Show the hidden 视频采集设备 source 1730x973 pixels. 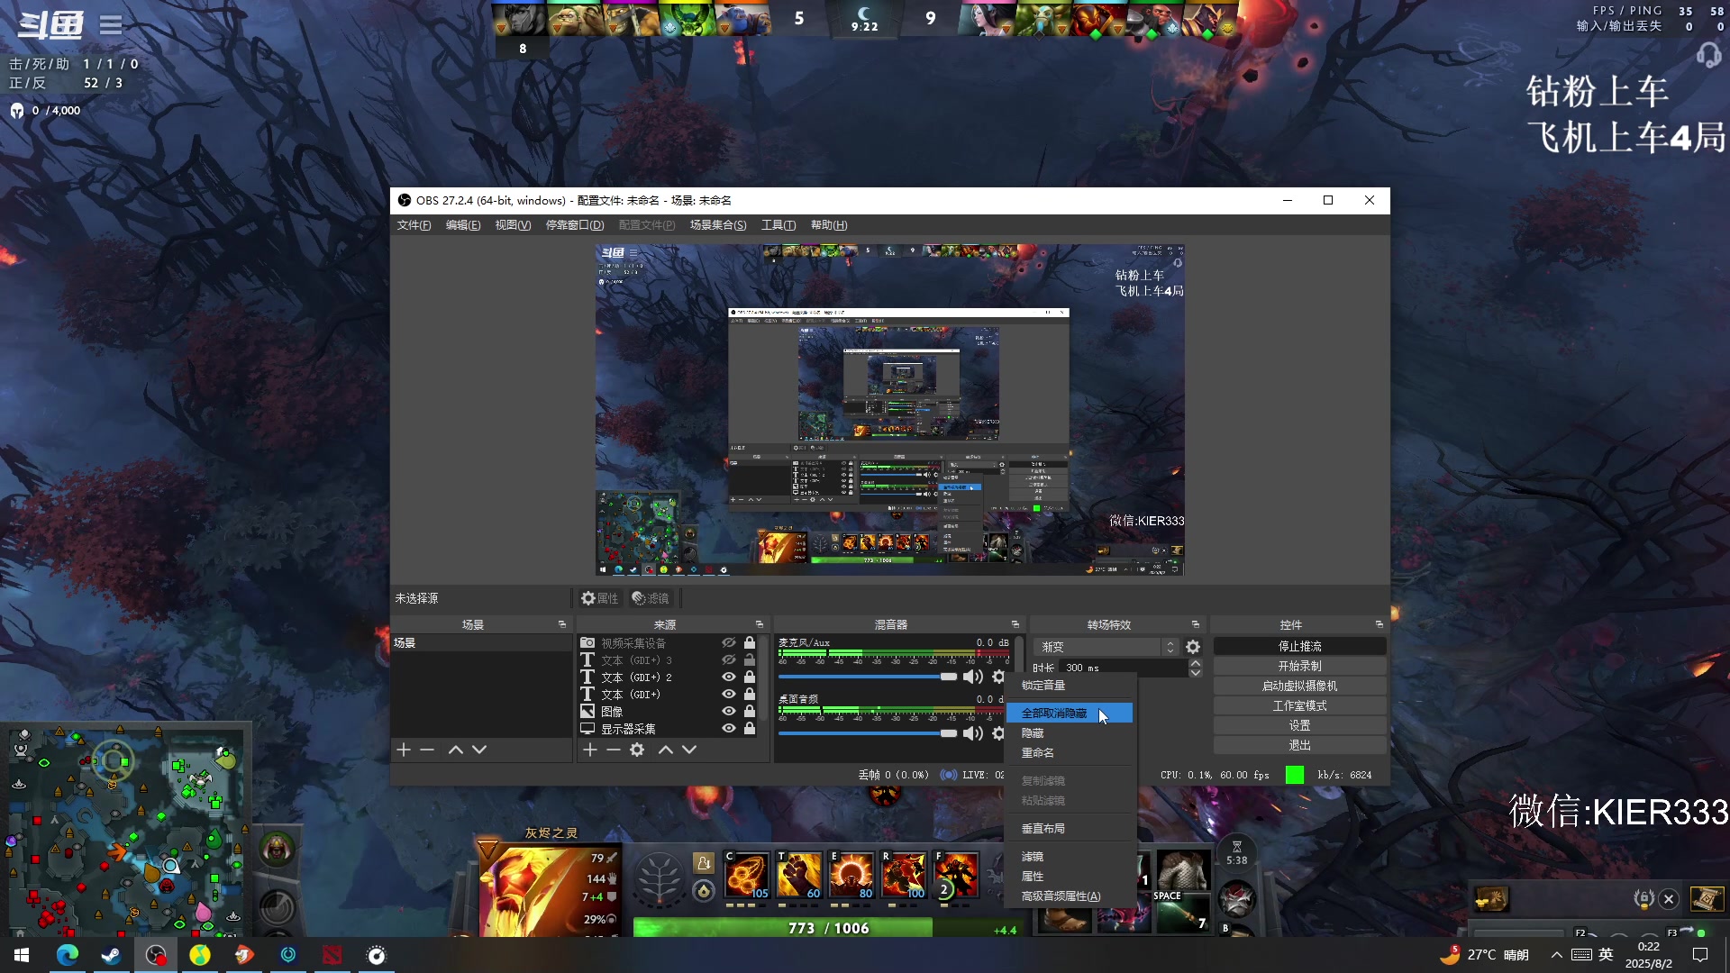(729, 642)
